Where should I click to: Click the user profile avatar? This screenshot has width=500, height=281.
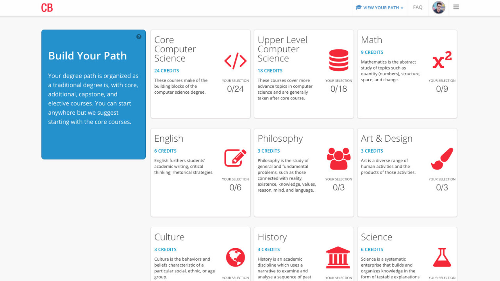click(x=439, y=7)
